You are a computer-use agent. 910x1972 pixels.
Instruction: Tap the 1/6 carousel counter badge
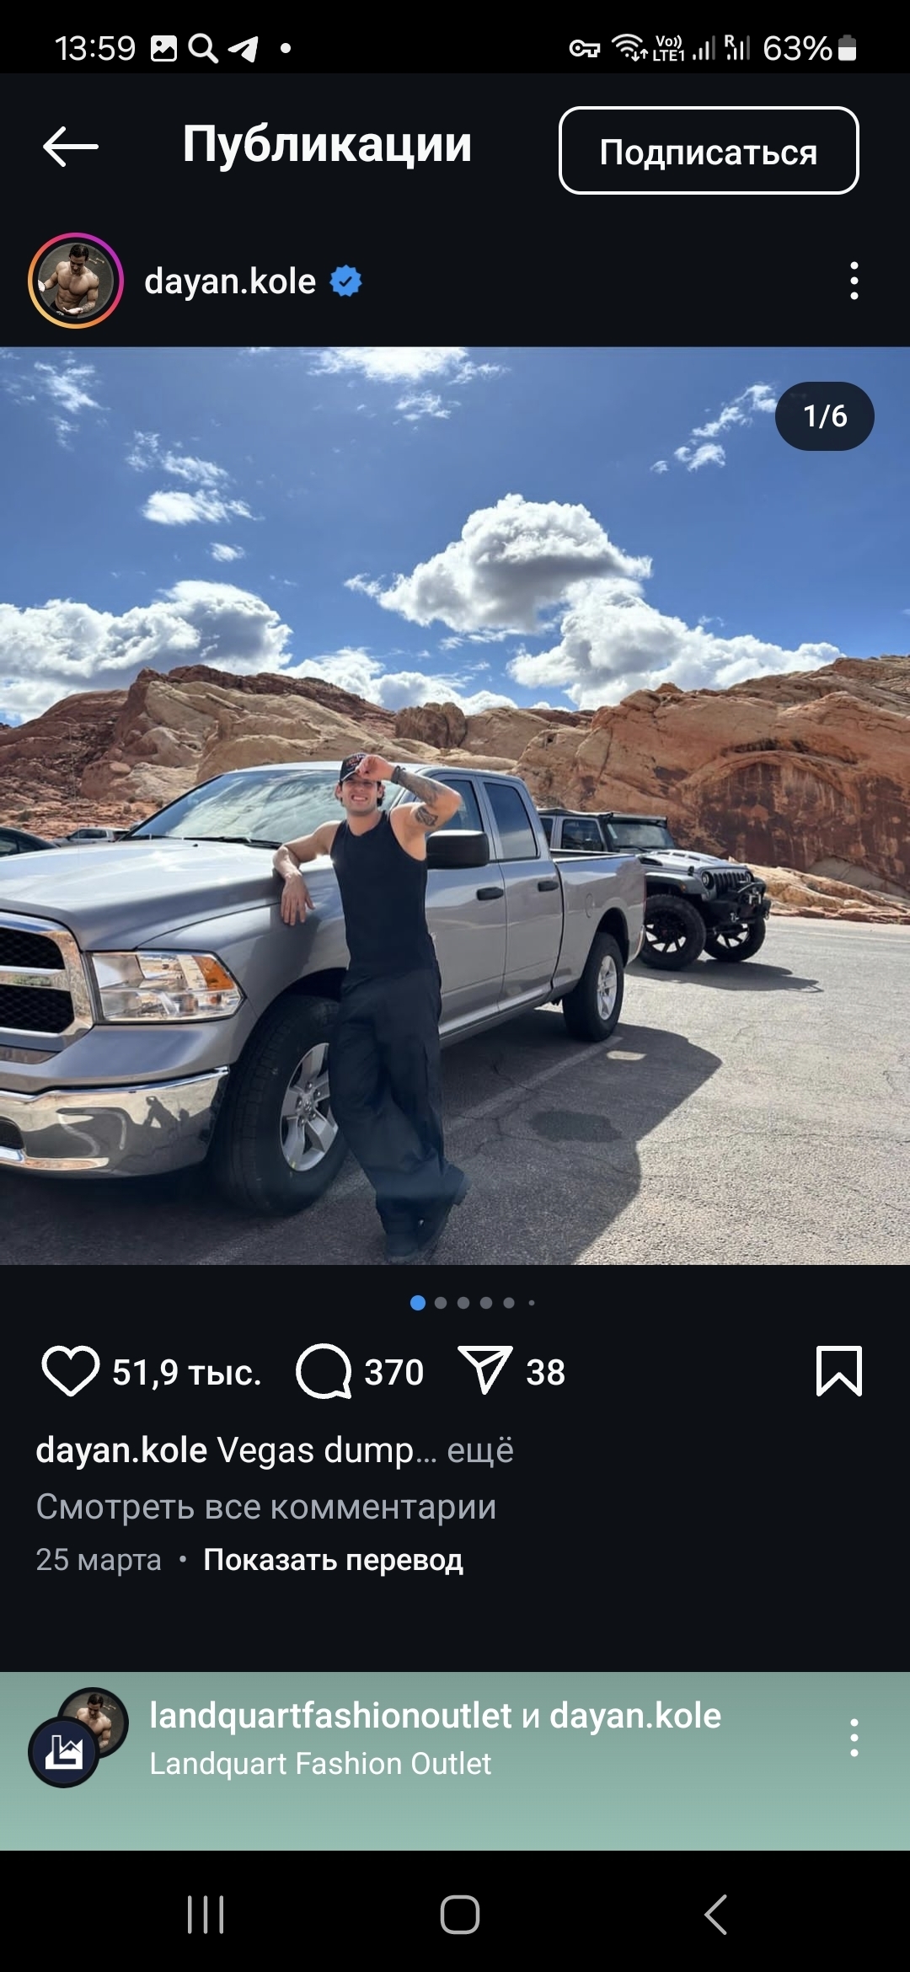coord(825,416)
